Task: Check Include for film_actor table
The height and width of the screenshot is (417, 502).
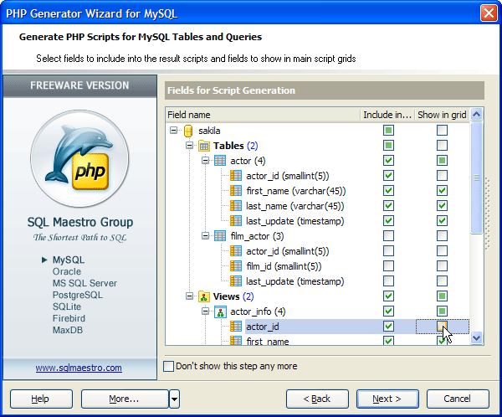Action: (x=388, y=236)
